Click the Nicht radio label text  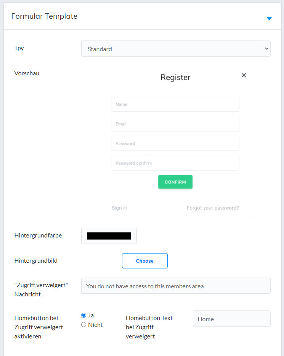[95, 325]
